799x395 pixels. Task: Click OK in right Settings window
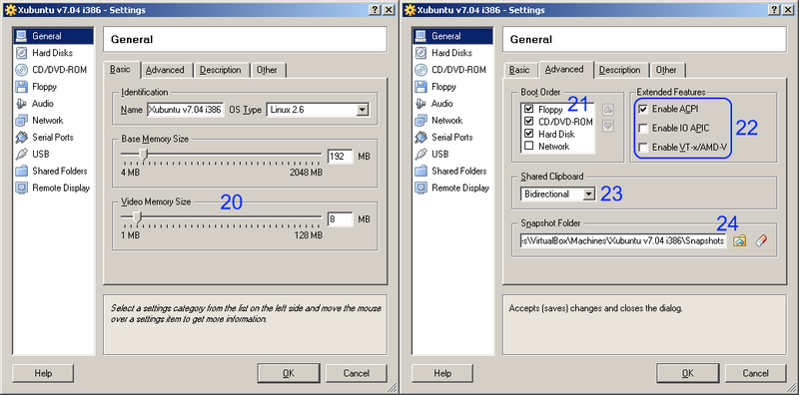[x=688, y=373]
